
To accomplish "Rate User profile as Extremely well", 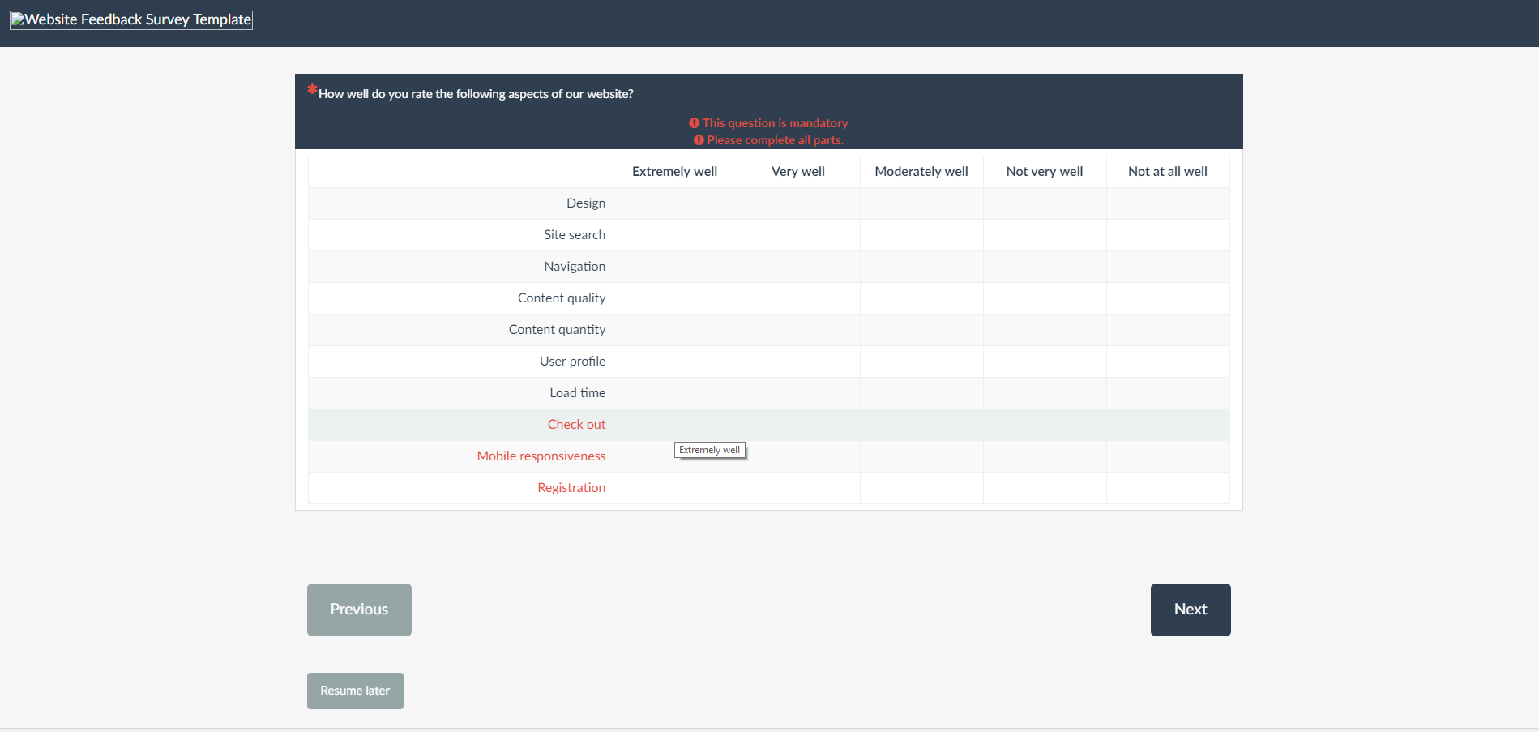I will click(674, 362).
